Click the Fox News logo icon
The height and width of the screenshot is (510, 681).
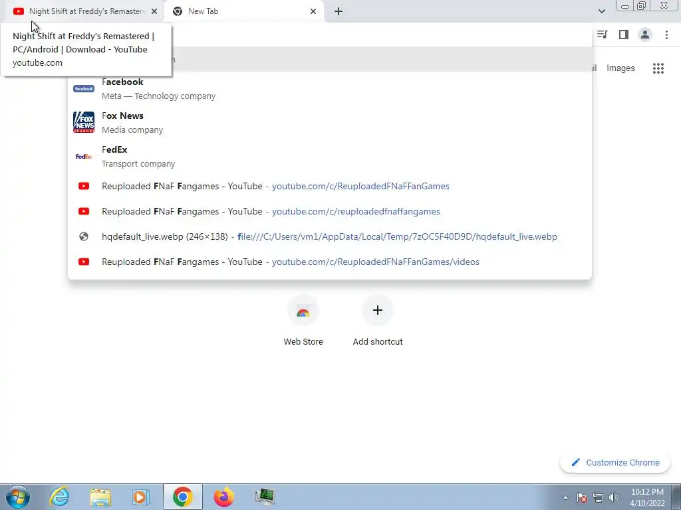pos(84,122)
